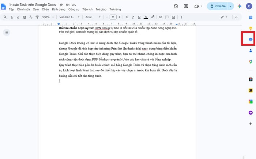Viewport: 256px width, 159px height.
Task: Open the Gemini sparkle icon
Action: point(240,6)
